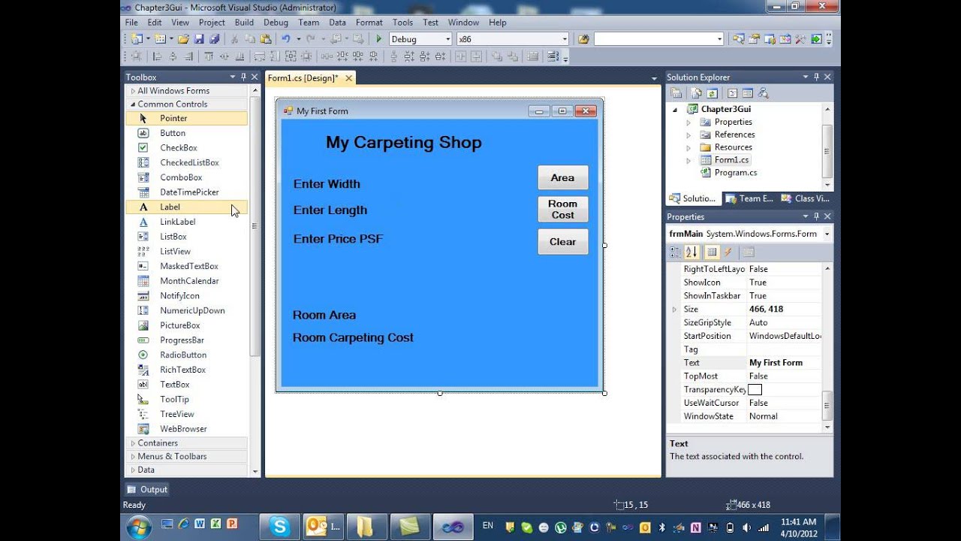Viewport: 961px width, 541px height.
Task: Click the Enter Price PSF label
Action: 338,239
